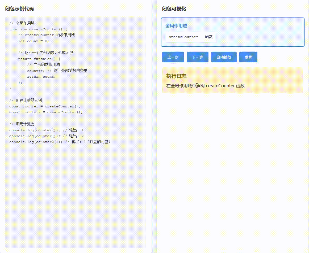Click the code line 'let count = 0;'
Image resolution: width=309 pixels, height=253 pixels.
point(34,41)
